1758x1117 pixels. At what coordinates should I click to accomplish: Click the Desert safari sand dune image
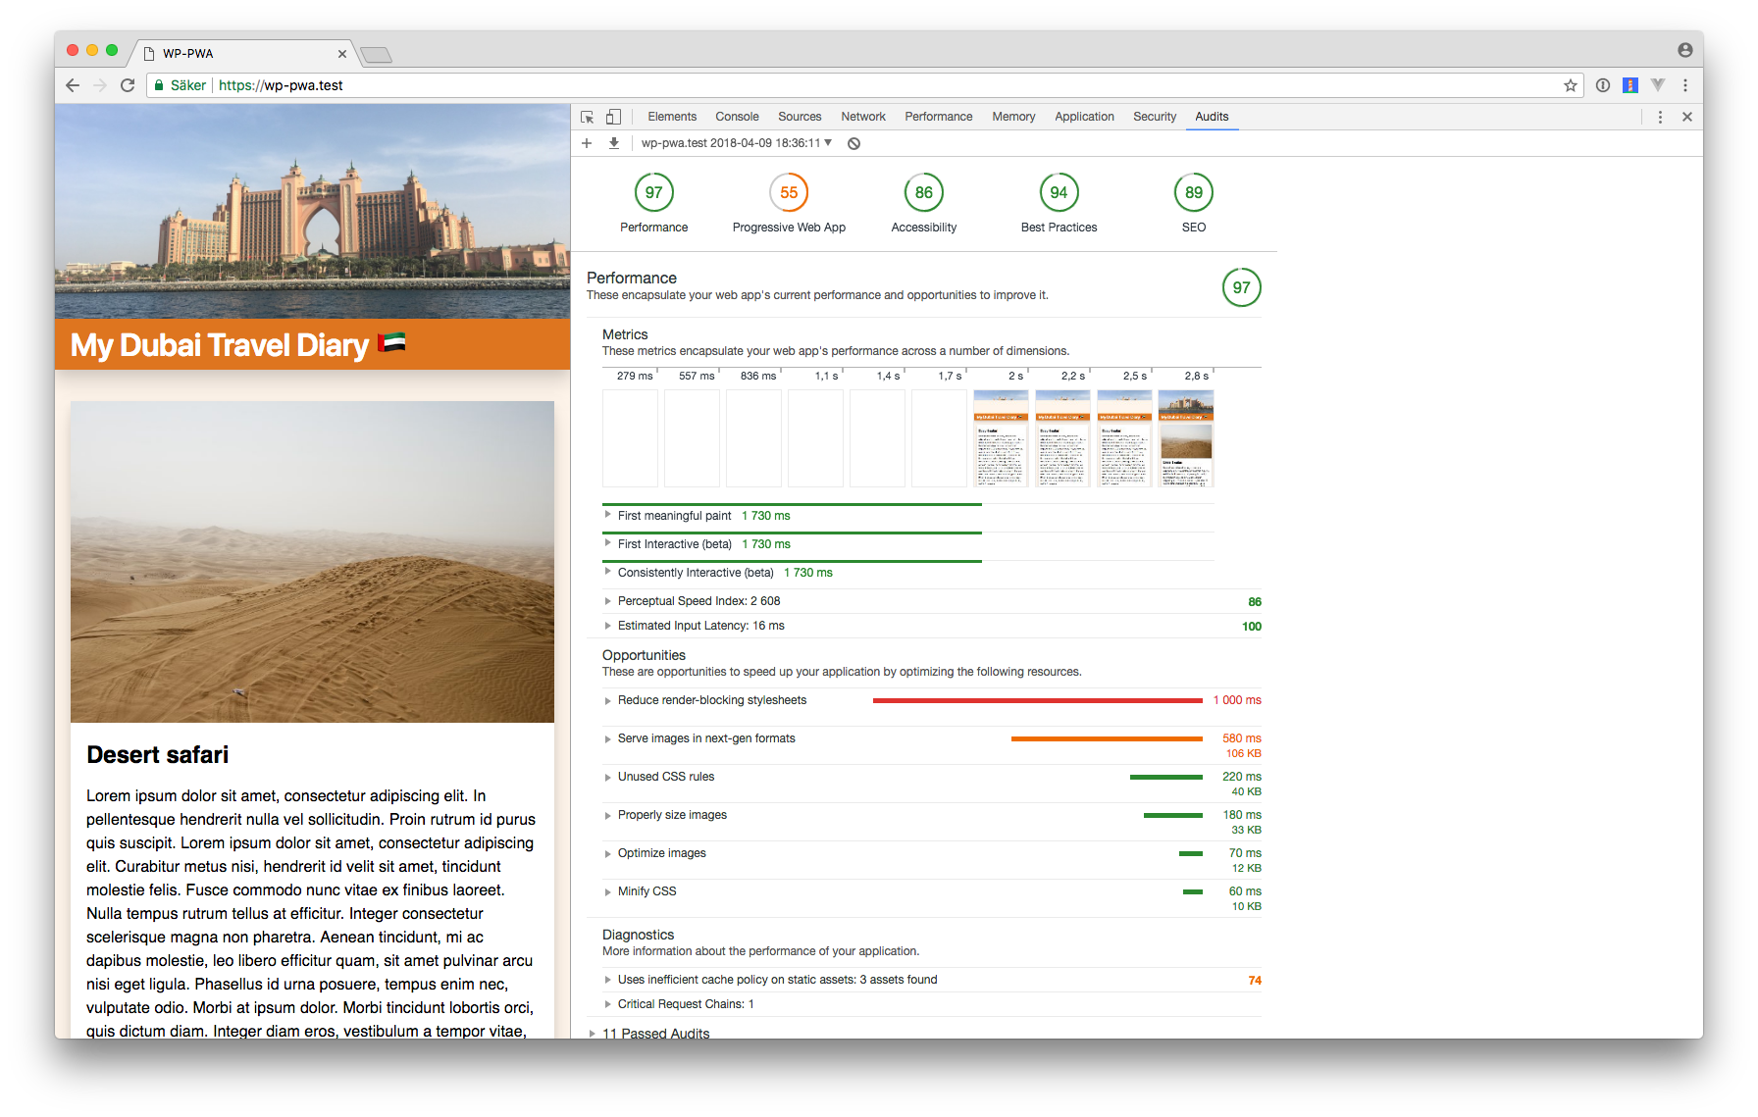point(312,562)
